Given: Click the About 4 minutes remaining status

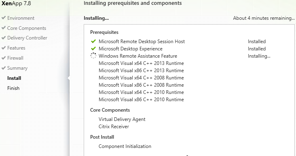Looking at the screenshot, I should pyautogui.click(x=264, y=18).
